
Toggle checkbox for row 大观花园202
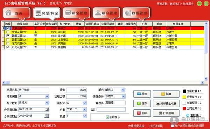coord(8,32)
